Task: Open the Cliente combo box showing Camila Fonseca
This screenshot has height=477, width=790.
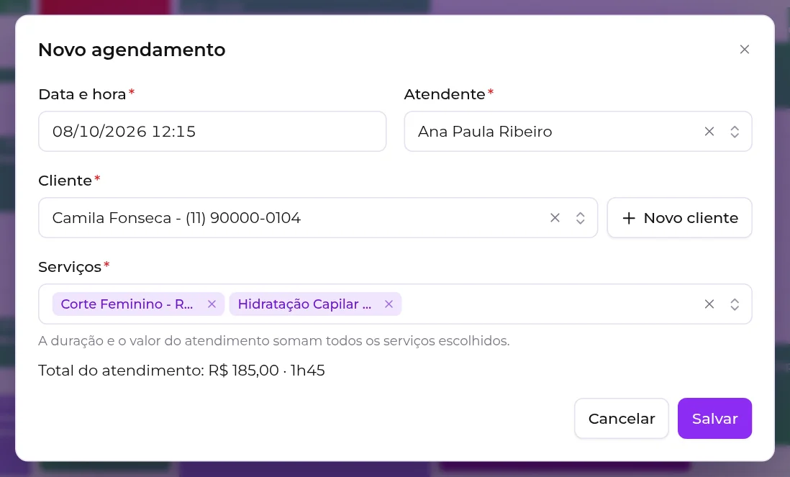Action: click(318, 217)
